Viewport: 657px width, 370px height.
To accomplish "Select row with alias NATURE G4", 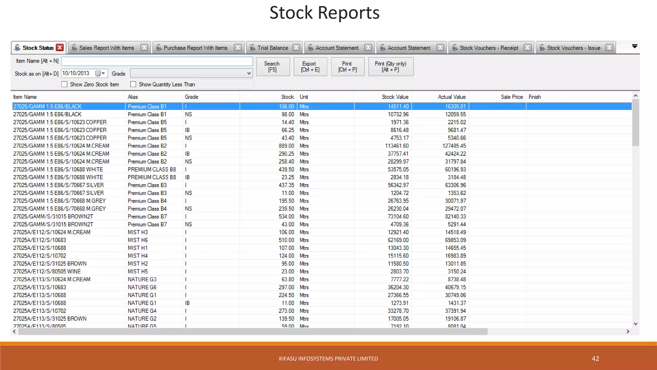I will [322, 311].
